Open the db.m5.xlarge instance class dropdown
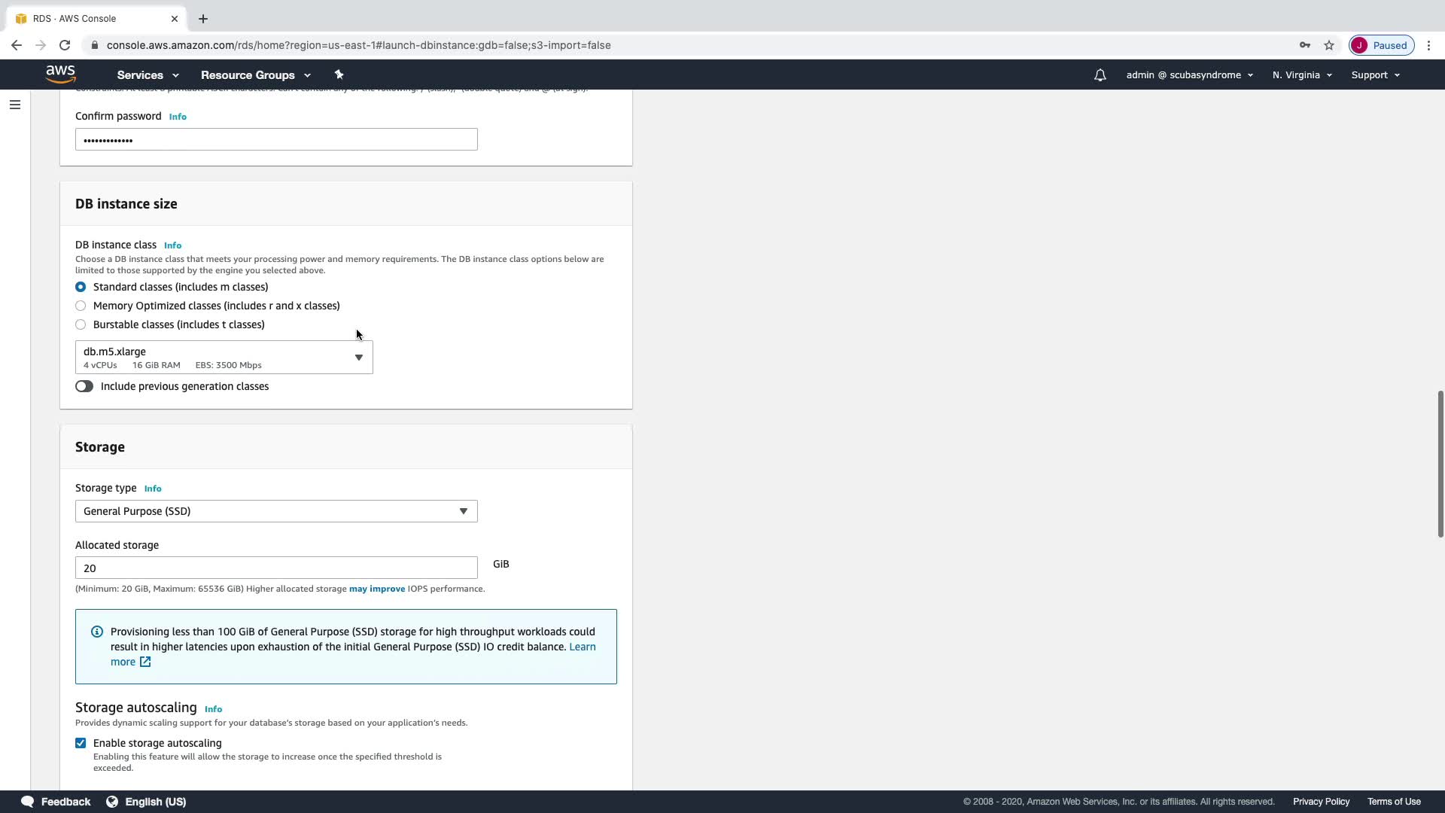The height and width of the screenshot is (813, 1445). pyautogui.click(x=224, y=358)
